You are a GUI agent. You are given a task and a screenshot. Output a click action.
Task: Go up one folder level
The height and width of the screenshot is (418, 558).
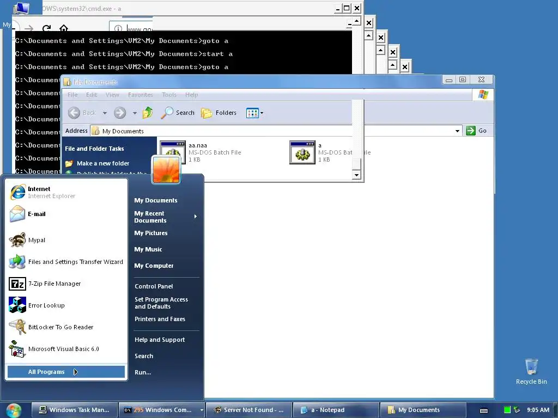coord(147,113)
